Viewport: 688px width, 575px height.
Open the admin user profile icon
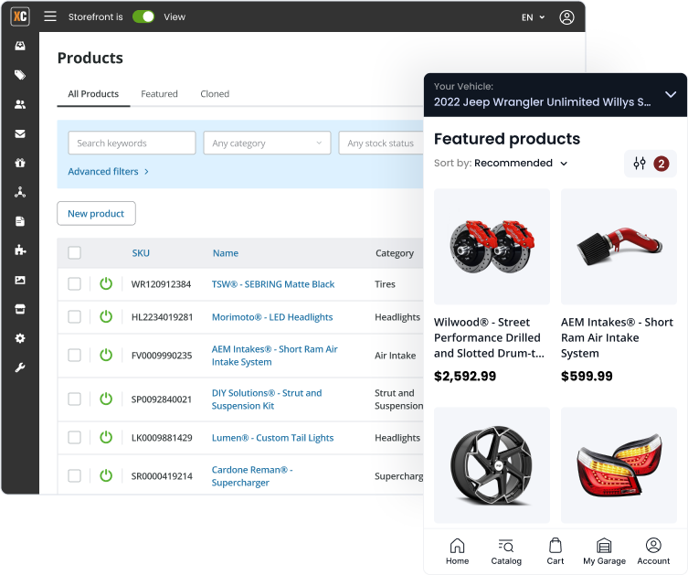tap(566, 17)
